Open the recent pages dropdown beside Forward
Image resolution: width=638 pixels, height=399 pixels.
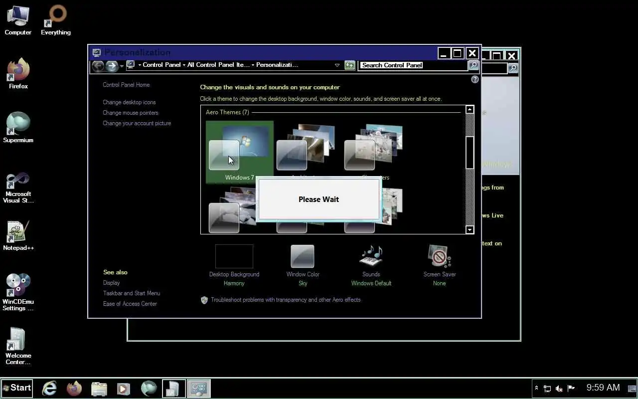tap(122, 66)
